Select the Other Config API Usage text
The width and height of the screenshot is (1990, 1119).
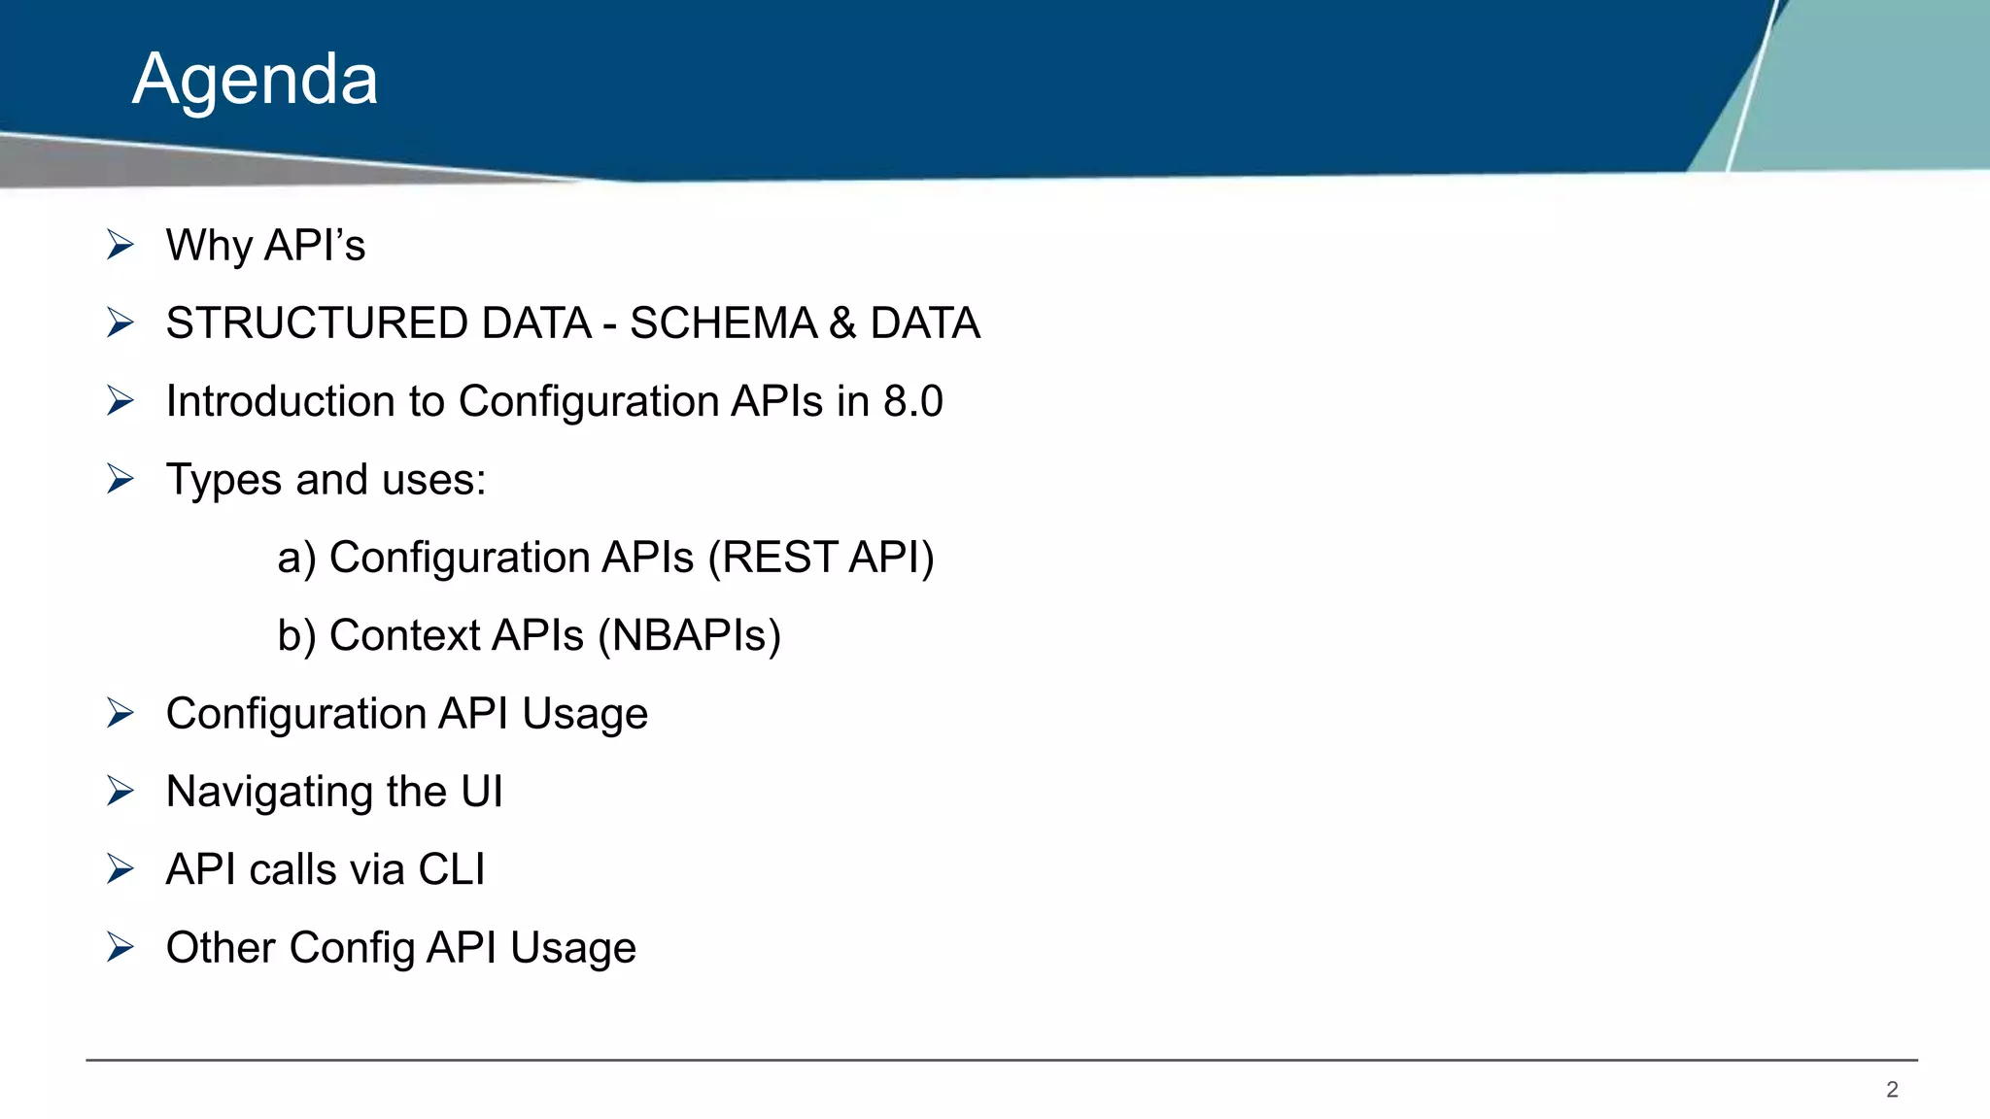pos(400,948)
